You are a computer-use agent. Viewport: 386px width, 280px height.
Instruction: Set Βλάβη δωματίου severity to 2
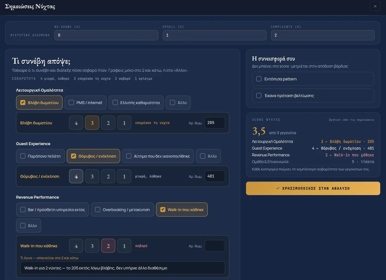coord(108,123)
